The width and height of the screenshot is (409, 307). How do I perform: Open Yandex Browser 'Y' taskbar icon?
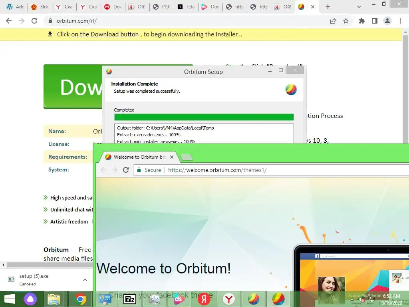pyautogui.click(x=229, y=299)
